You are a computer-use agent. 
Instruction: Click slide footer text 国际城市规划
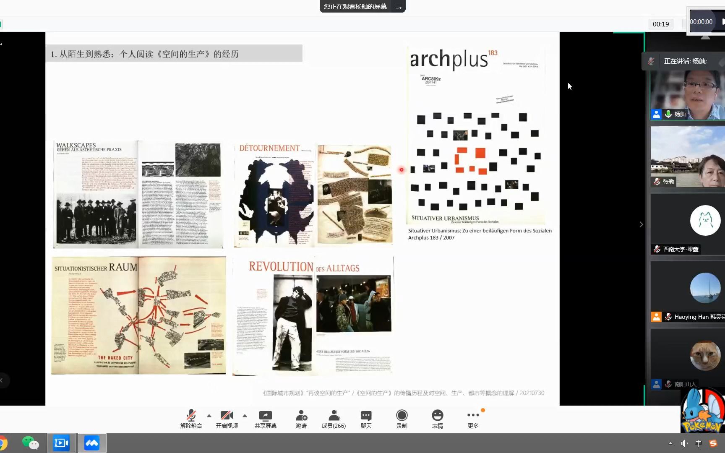[x=403, y=393]
